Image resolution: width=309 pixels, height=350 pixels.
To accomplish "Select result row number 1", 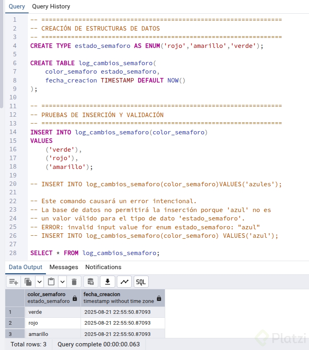I will [15, 312].
